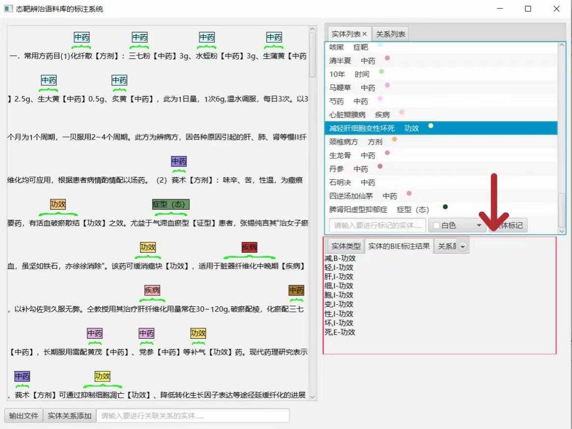
Task: Select 减轻肝细胞变性坏死 entity in list
Action: 362,128
